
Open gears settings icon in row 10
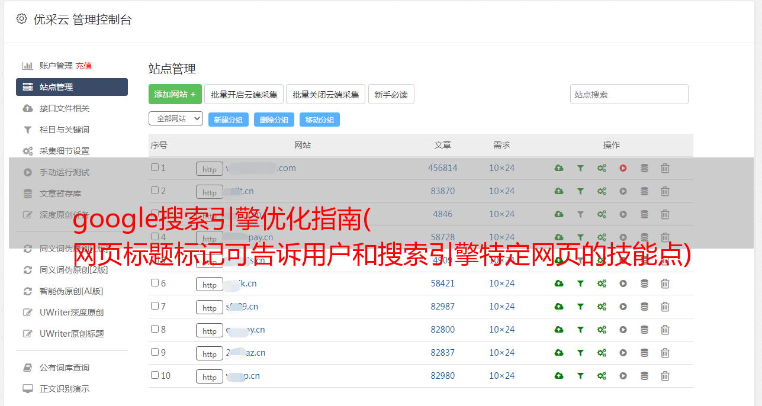pyautogui.click(x=602, y=376)
